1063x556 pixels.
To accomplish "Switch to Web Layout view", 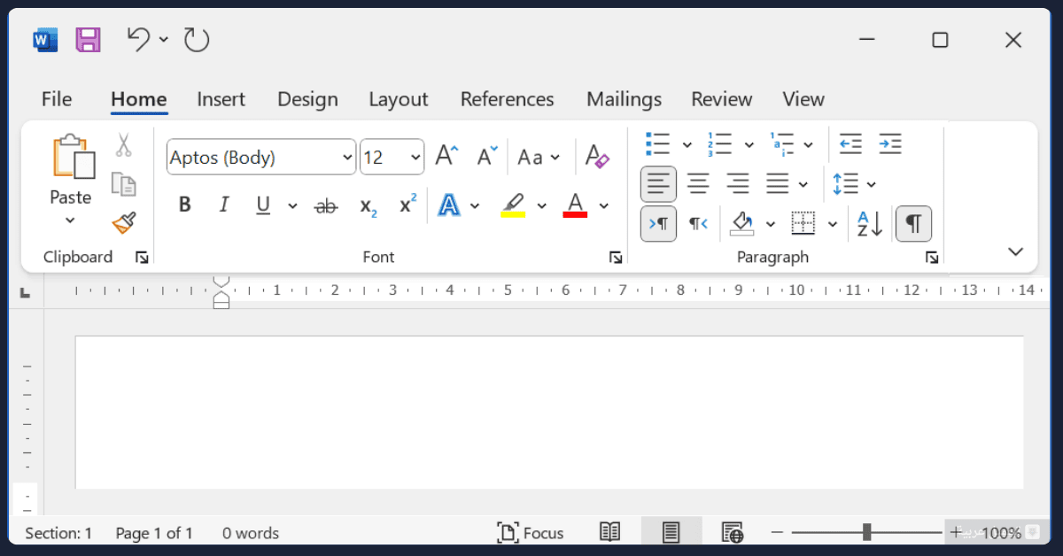I will 732,532.
